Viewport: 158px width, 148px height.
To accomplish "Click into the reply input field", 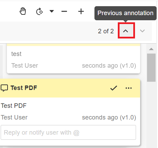I will [68, 132].
